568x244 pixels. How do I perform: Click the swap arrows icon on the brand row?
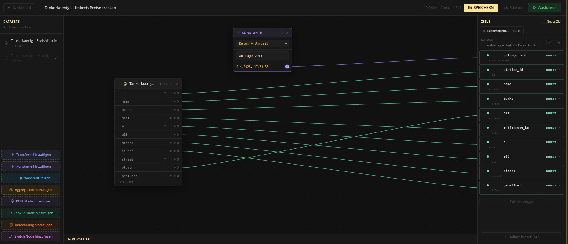pos(171,110)
